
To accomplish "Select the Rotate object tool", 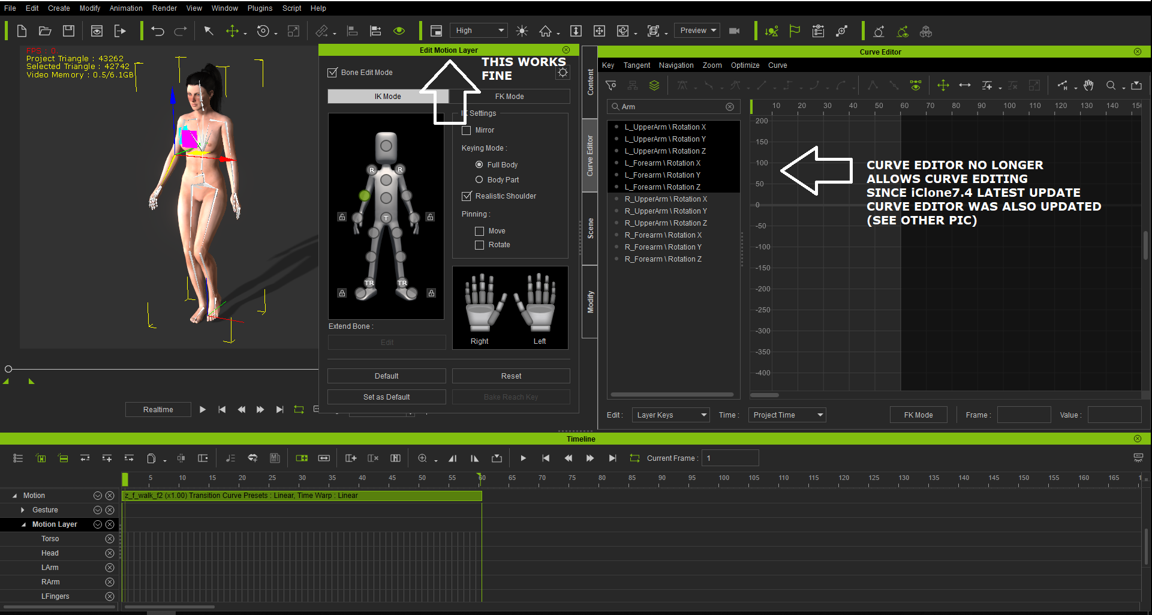I will pos(263,31).
